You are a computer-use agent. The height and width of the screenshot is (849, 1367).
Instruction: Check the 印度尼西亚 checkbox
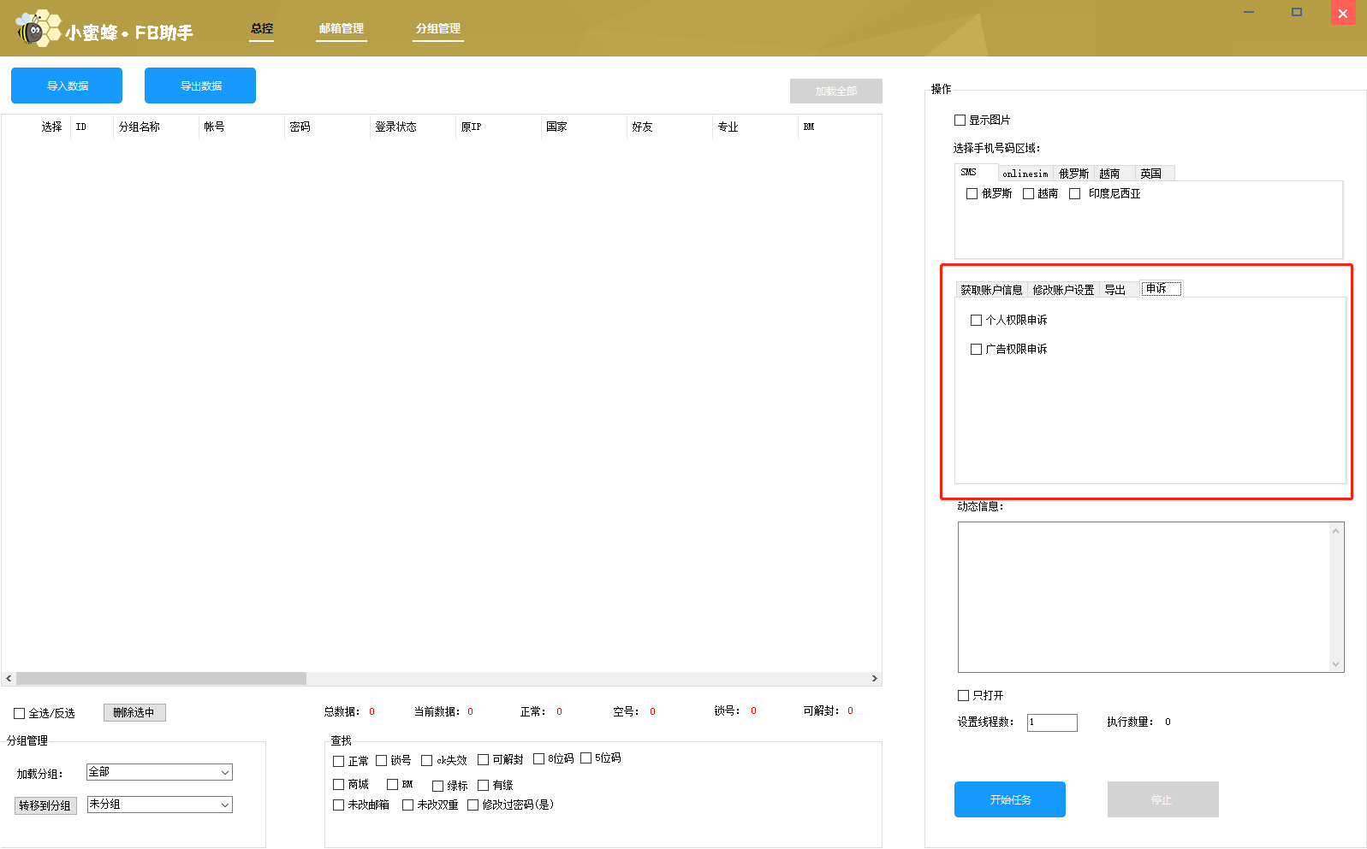tap(1075, 194)
